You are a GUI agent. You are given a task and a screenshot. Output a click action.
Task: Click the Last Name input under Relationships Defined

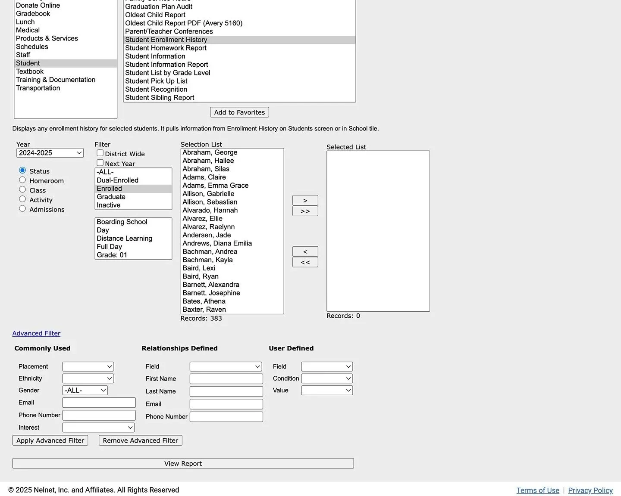(x=226, y=391)
